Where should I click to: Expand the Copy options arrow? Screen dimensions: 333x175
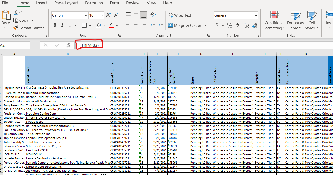tap(32, 20)
